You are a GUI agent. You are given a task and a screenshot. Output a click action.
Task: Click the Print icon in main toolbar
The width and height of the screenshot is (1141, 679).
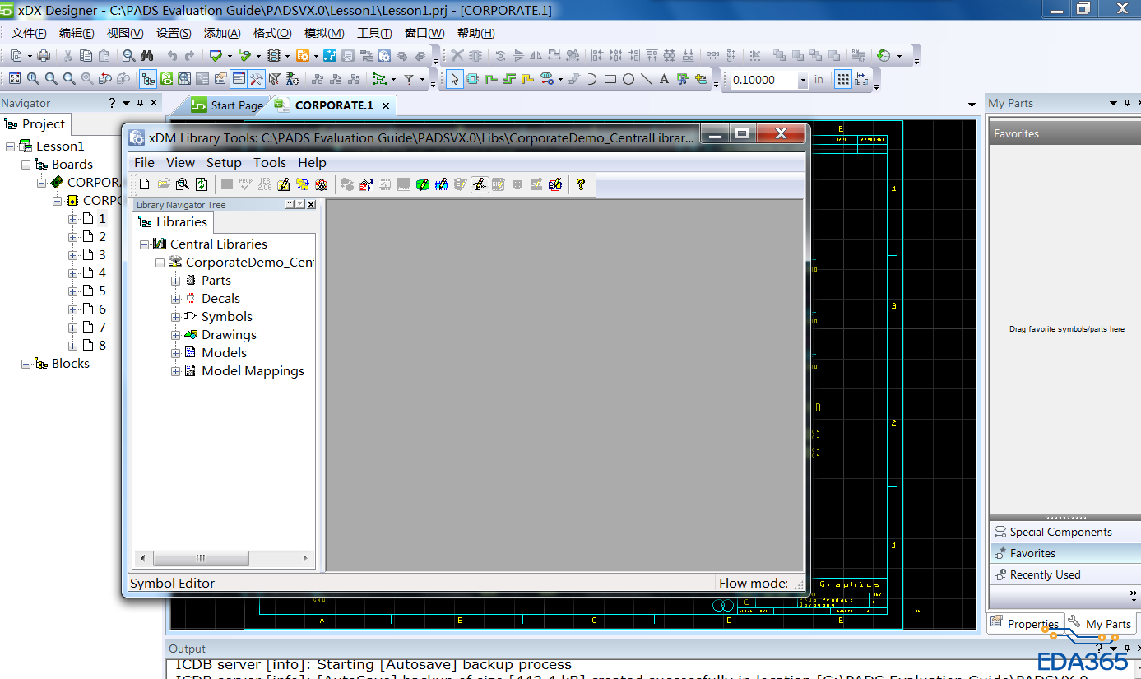44,56
